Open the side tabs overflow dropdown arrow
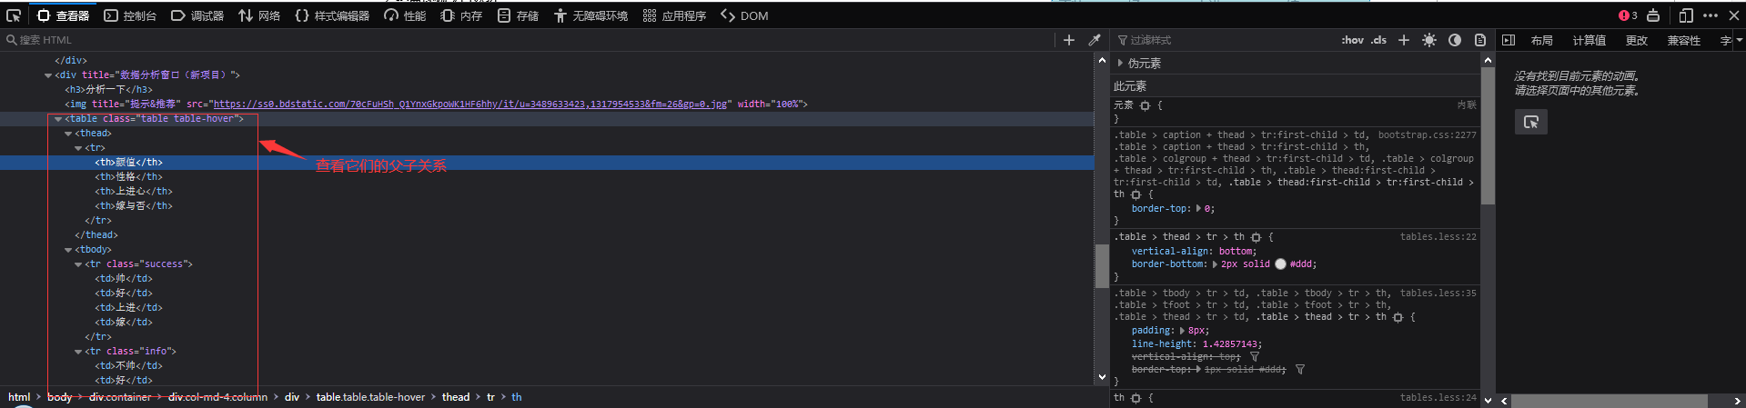 pos(1740,40)
